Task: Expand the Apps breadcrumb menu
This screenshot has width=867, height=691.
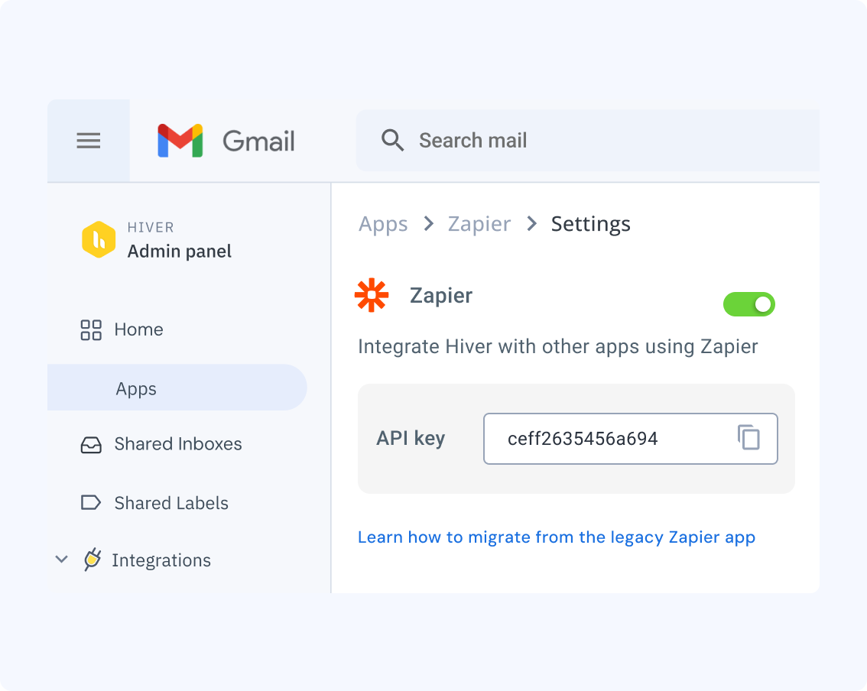Action: (382, 223)
